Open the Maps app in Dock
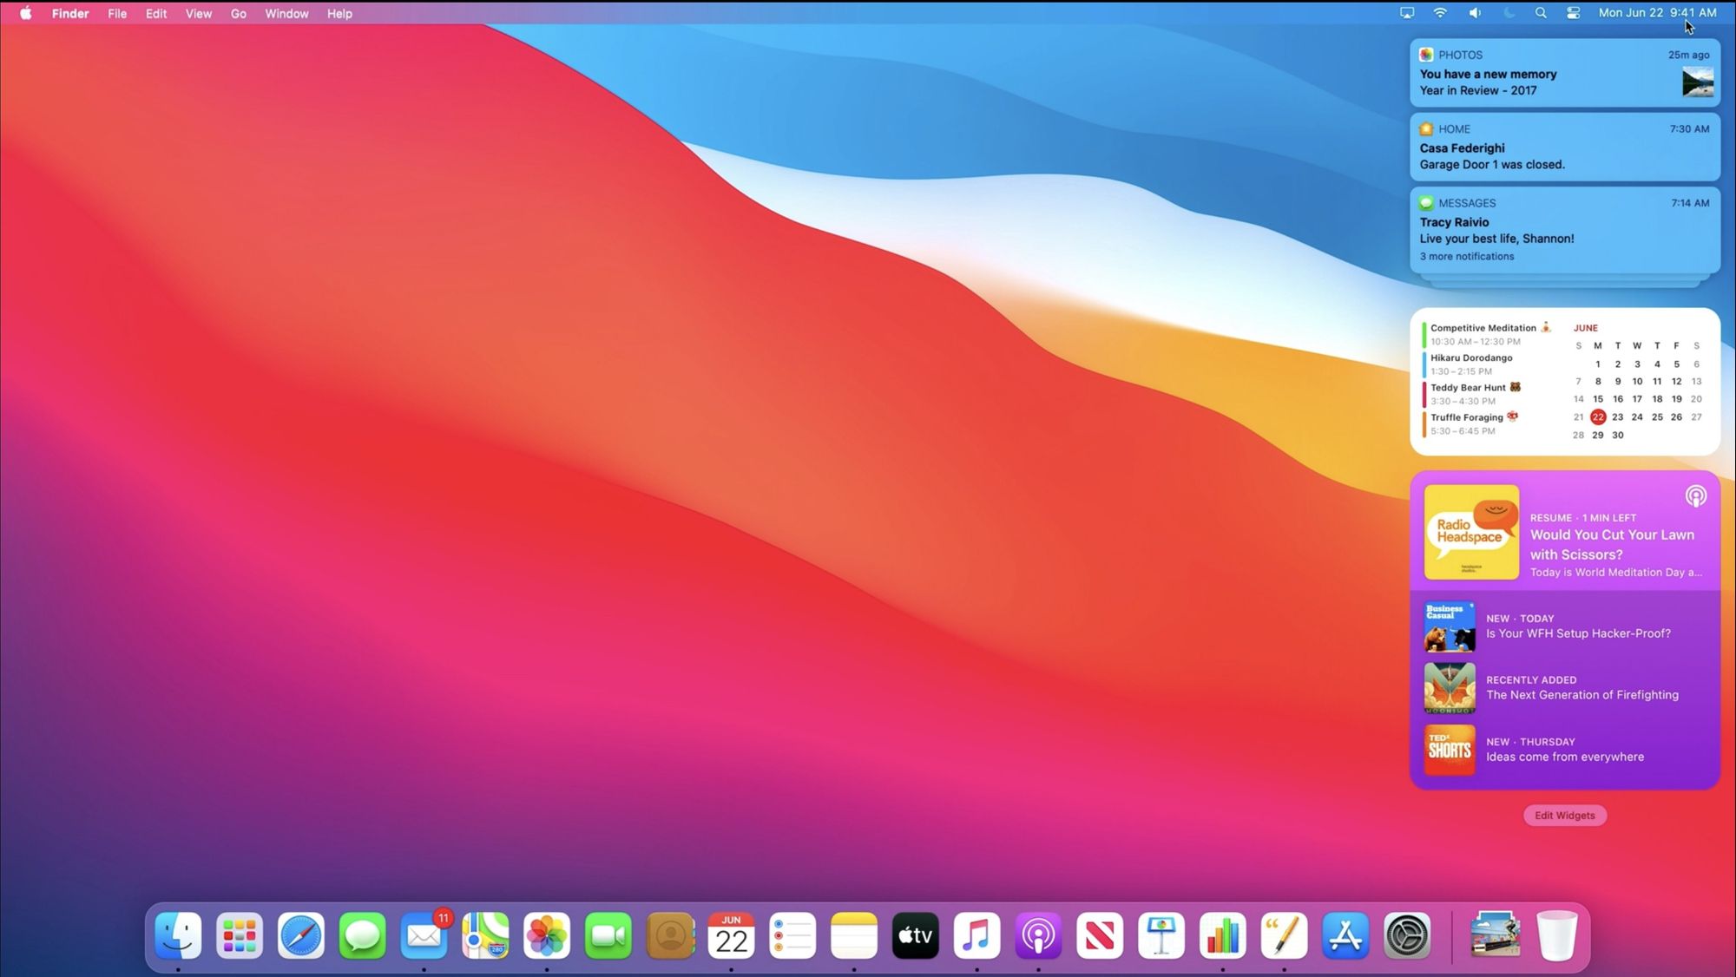 485,935
